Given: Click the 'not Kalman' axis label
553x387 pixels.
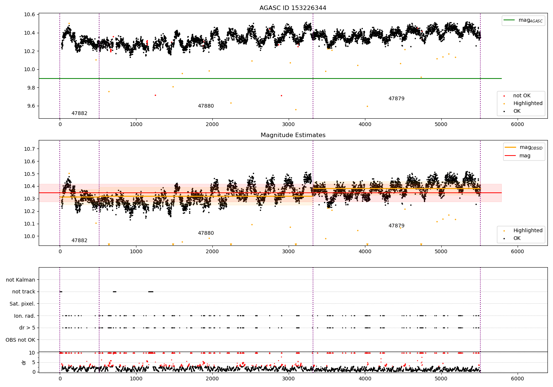Looking at the screenshot, I should tap(21, 280).
